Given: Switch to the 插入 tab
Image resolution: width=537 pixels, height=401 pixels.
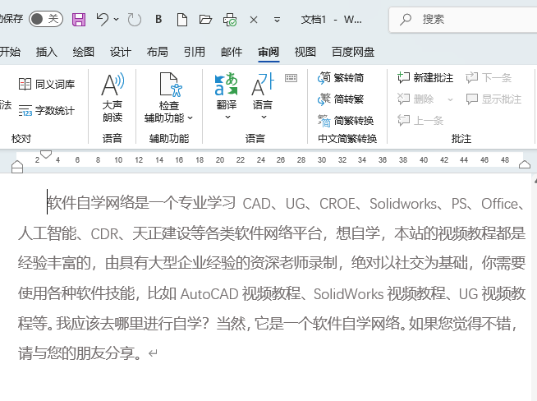Looking at the screenshot, I should click(47, 52).
